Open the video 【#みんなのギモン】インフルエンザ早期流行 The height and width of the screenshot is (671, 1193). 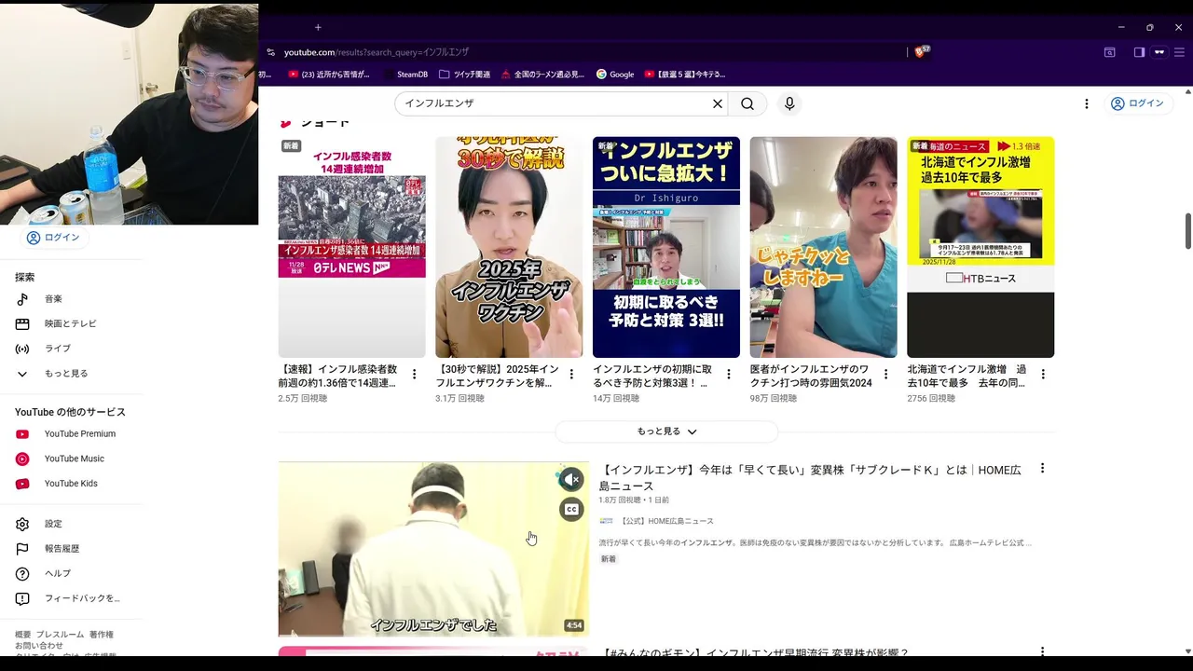755,653
